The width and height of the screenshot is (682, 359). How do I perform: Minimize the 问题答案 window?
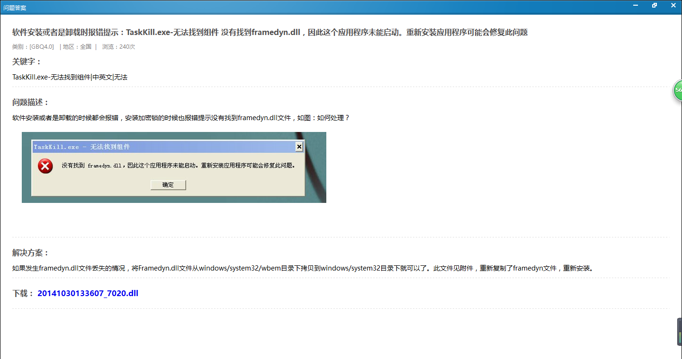click(x=636, y=5)
